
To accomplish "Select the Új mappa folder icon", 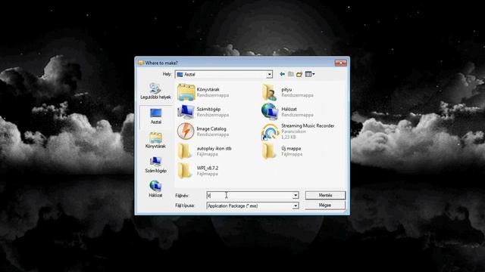I will 269,151.
